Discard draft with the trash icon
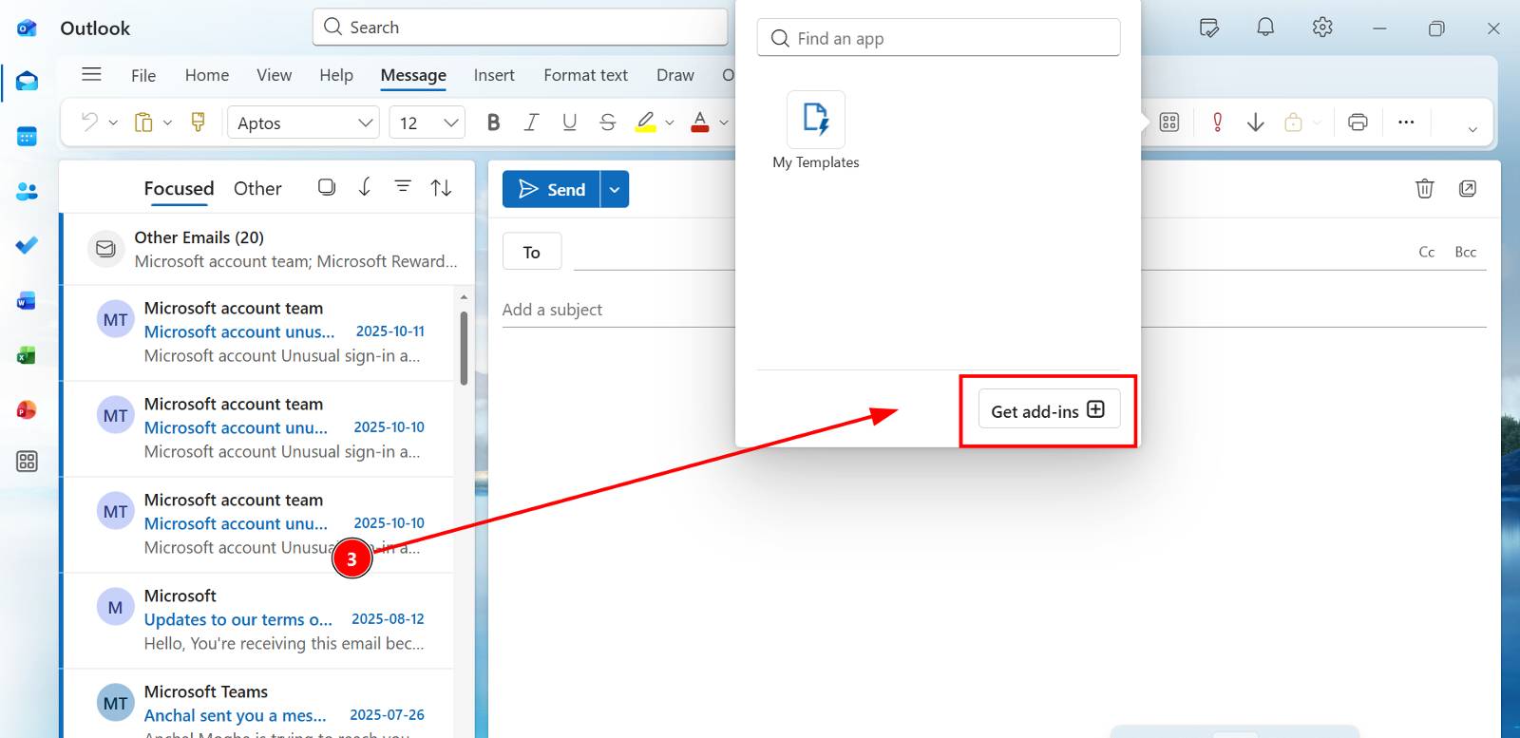Image resolution: width=1520 pixels, height=738 pixels. click(1424, 189)
